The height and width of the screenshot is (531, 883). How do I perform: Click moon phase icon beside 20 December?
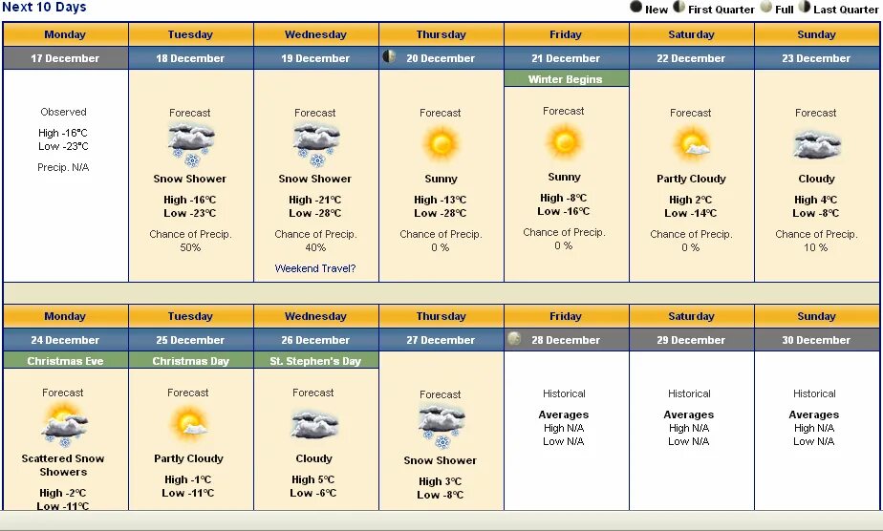click(x=389, y=56)
